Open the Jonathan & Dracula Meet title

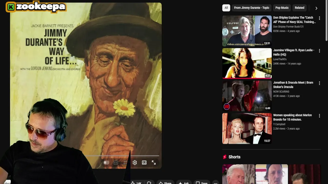click(x=293, y=85)
